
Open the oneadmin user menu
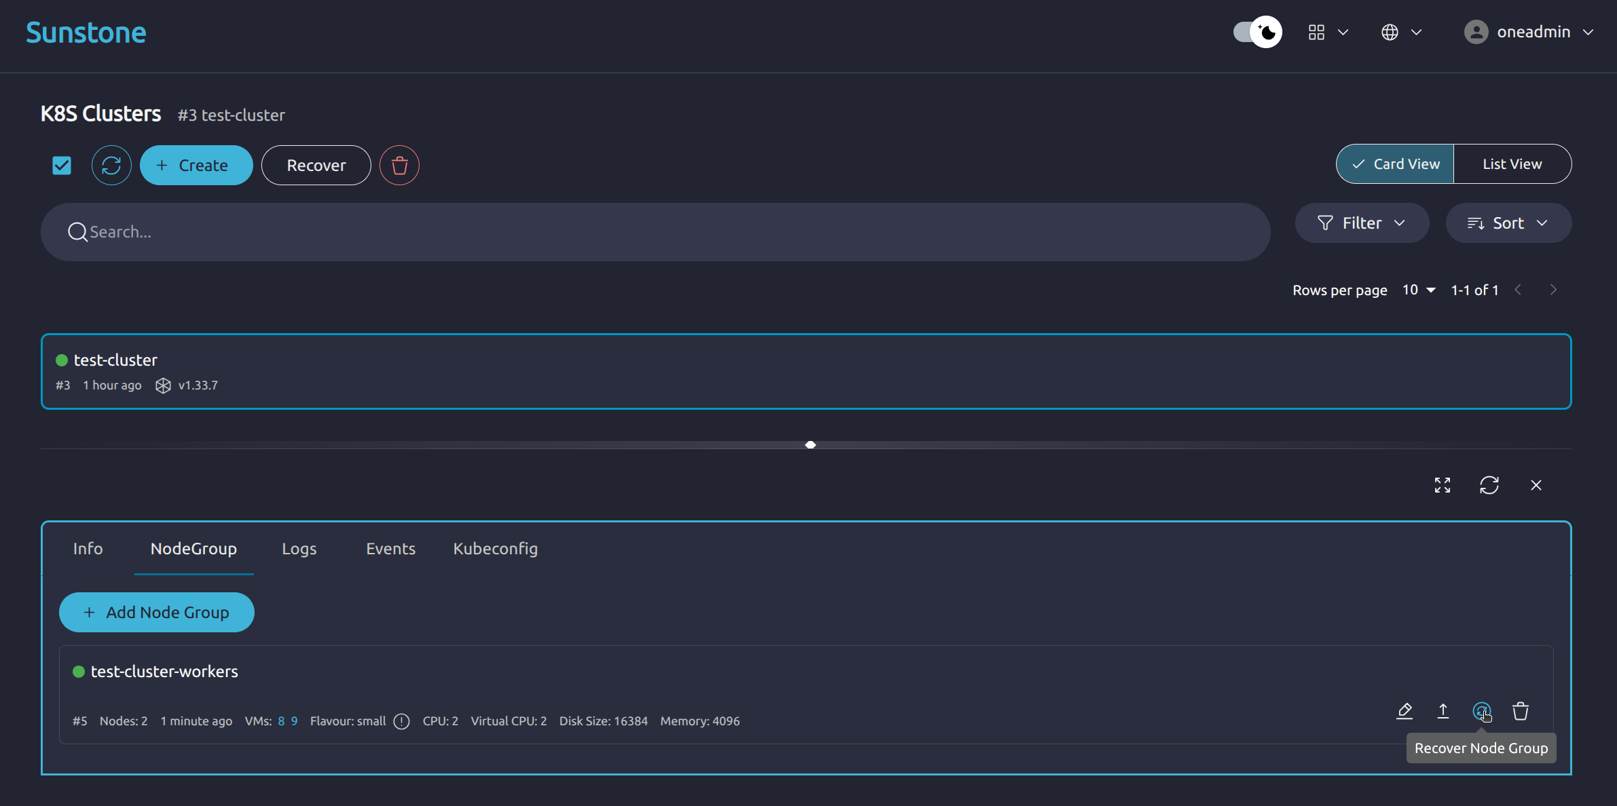(x=1529, y=32)
